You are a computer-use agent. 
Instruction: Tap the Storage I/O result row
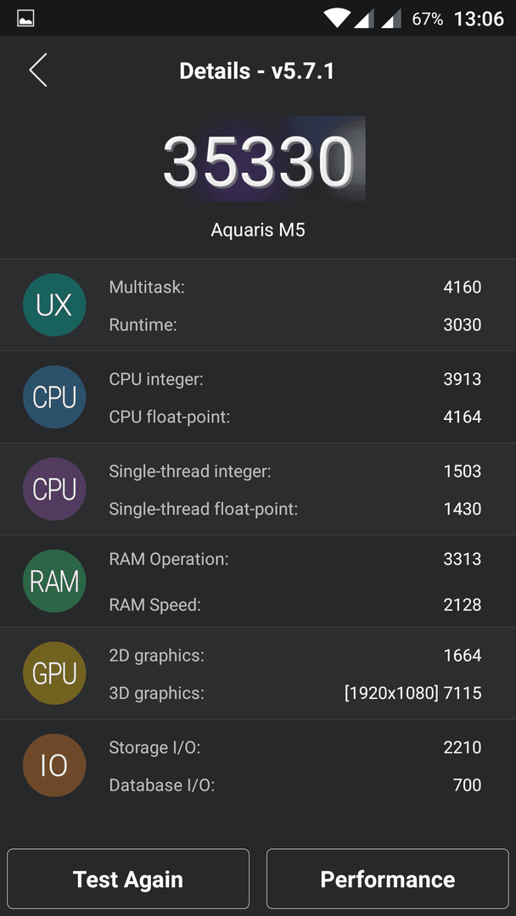click(295, 747)
